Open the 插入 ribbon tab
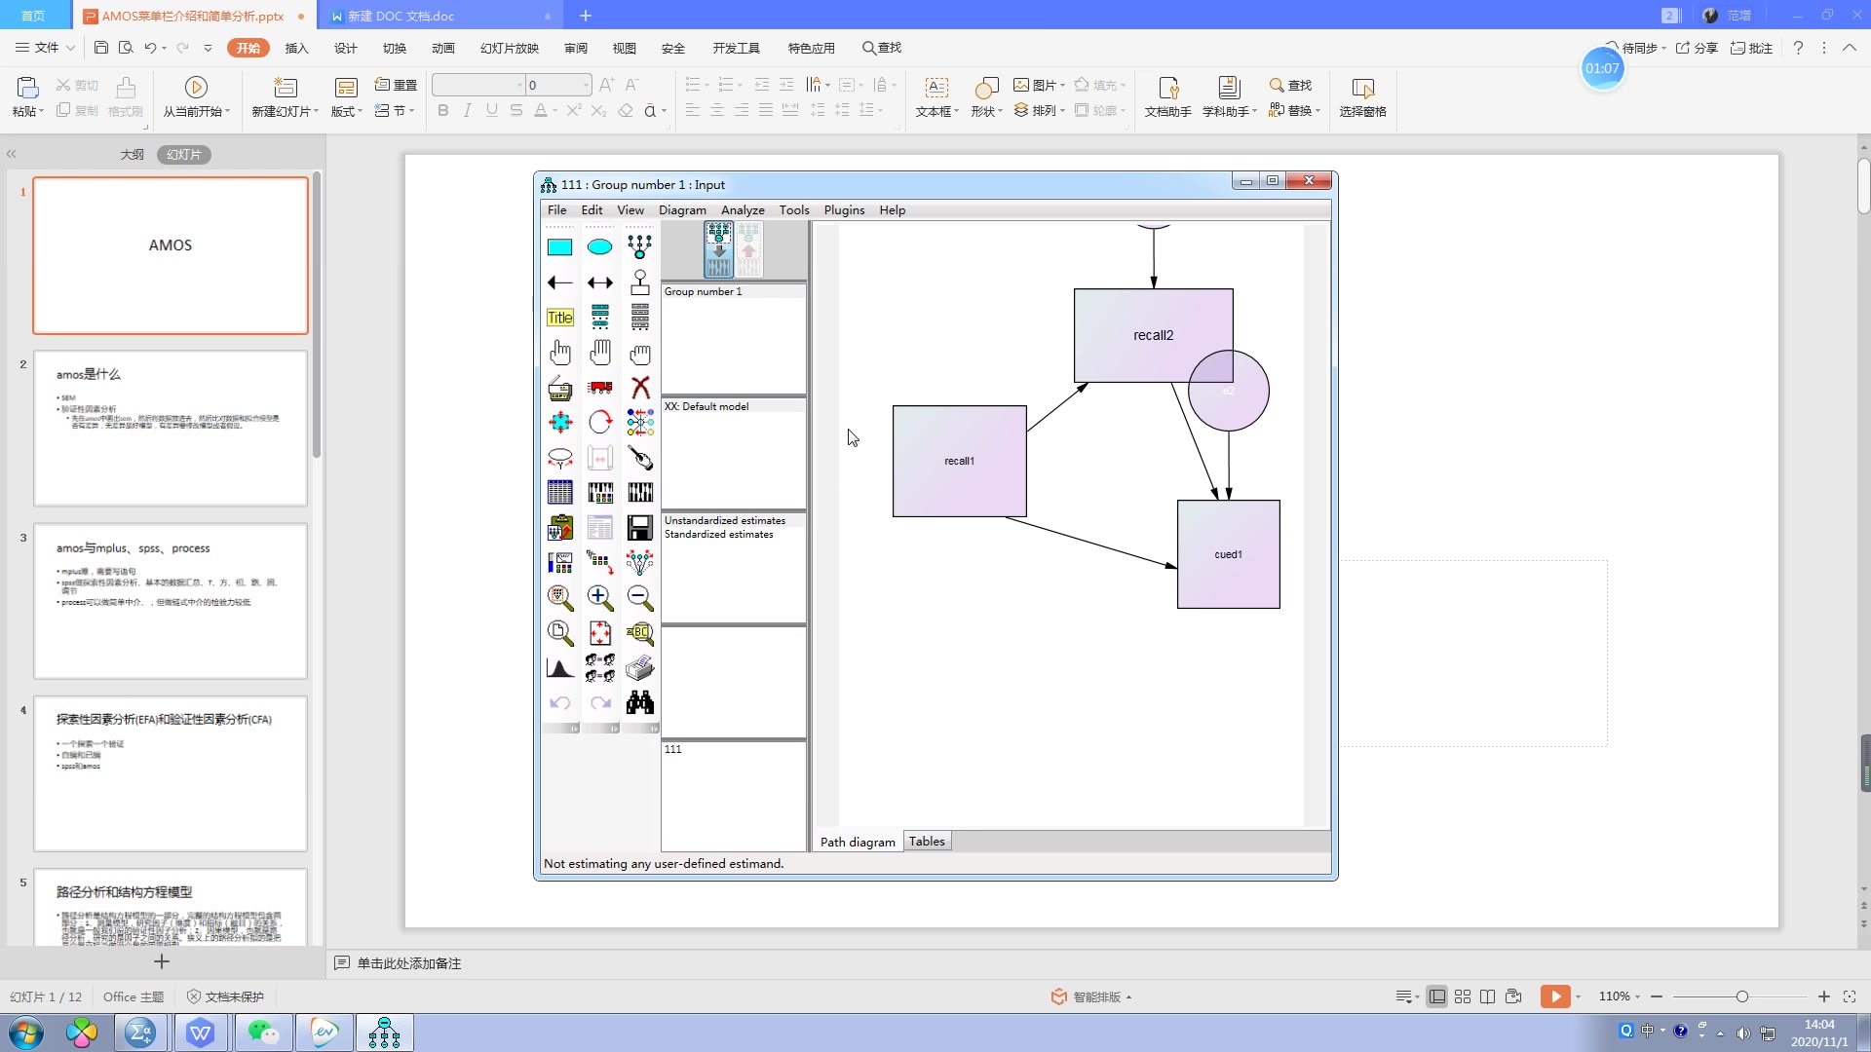The height and width of the screenshot is (1052, 1871). tap(296, 48)
